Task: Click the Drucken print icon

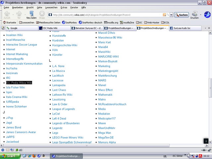Action: point(194,15)
